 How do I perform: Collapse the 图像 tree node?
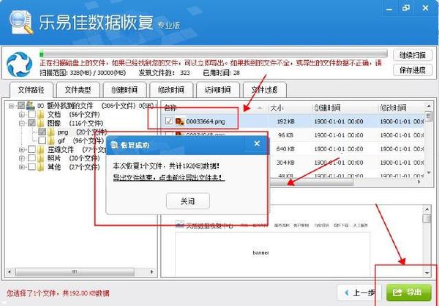click(x=22, y=123)
